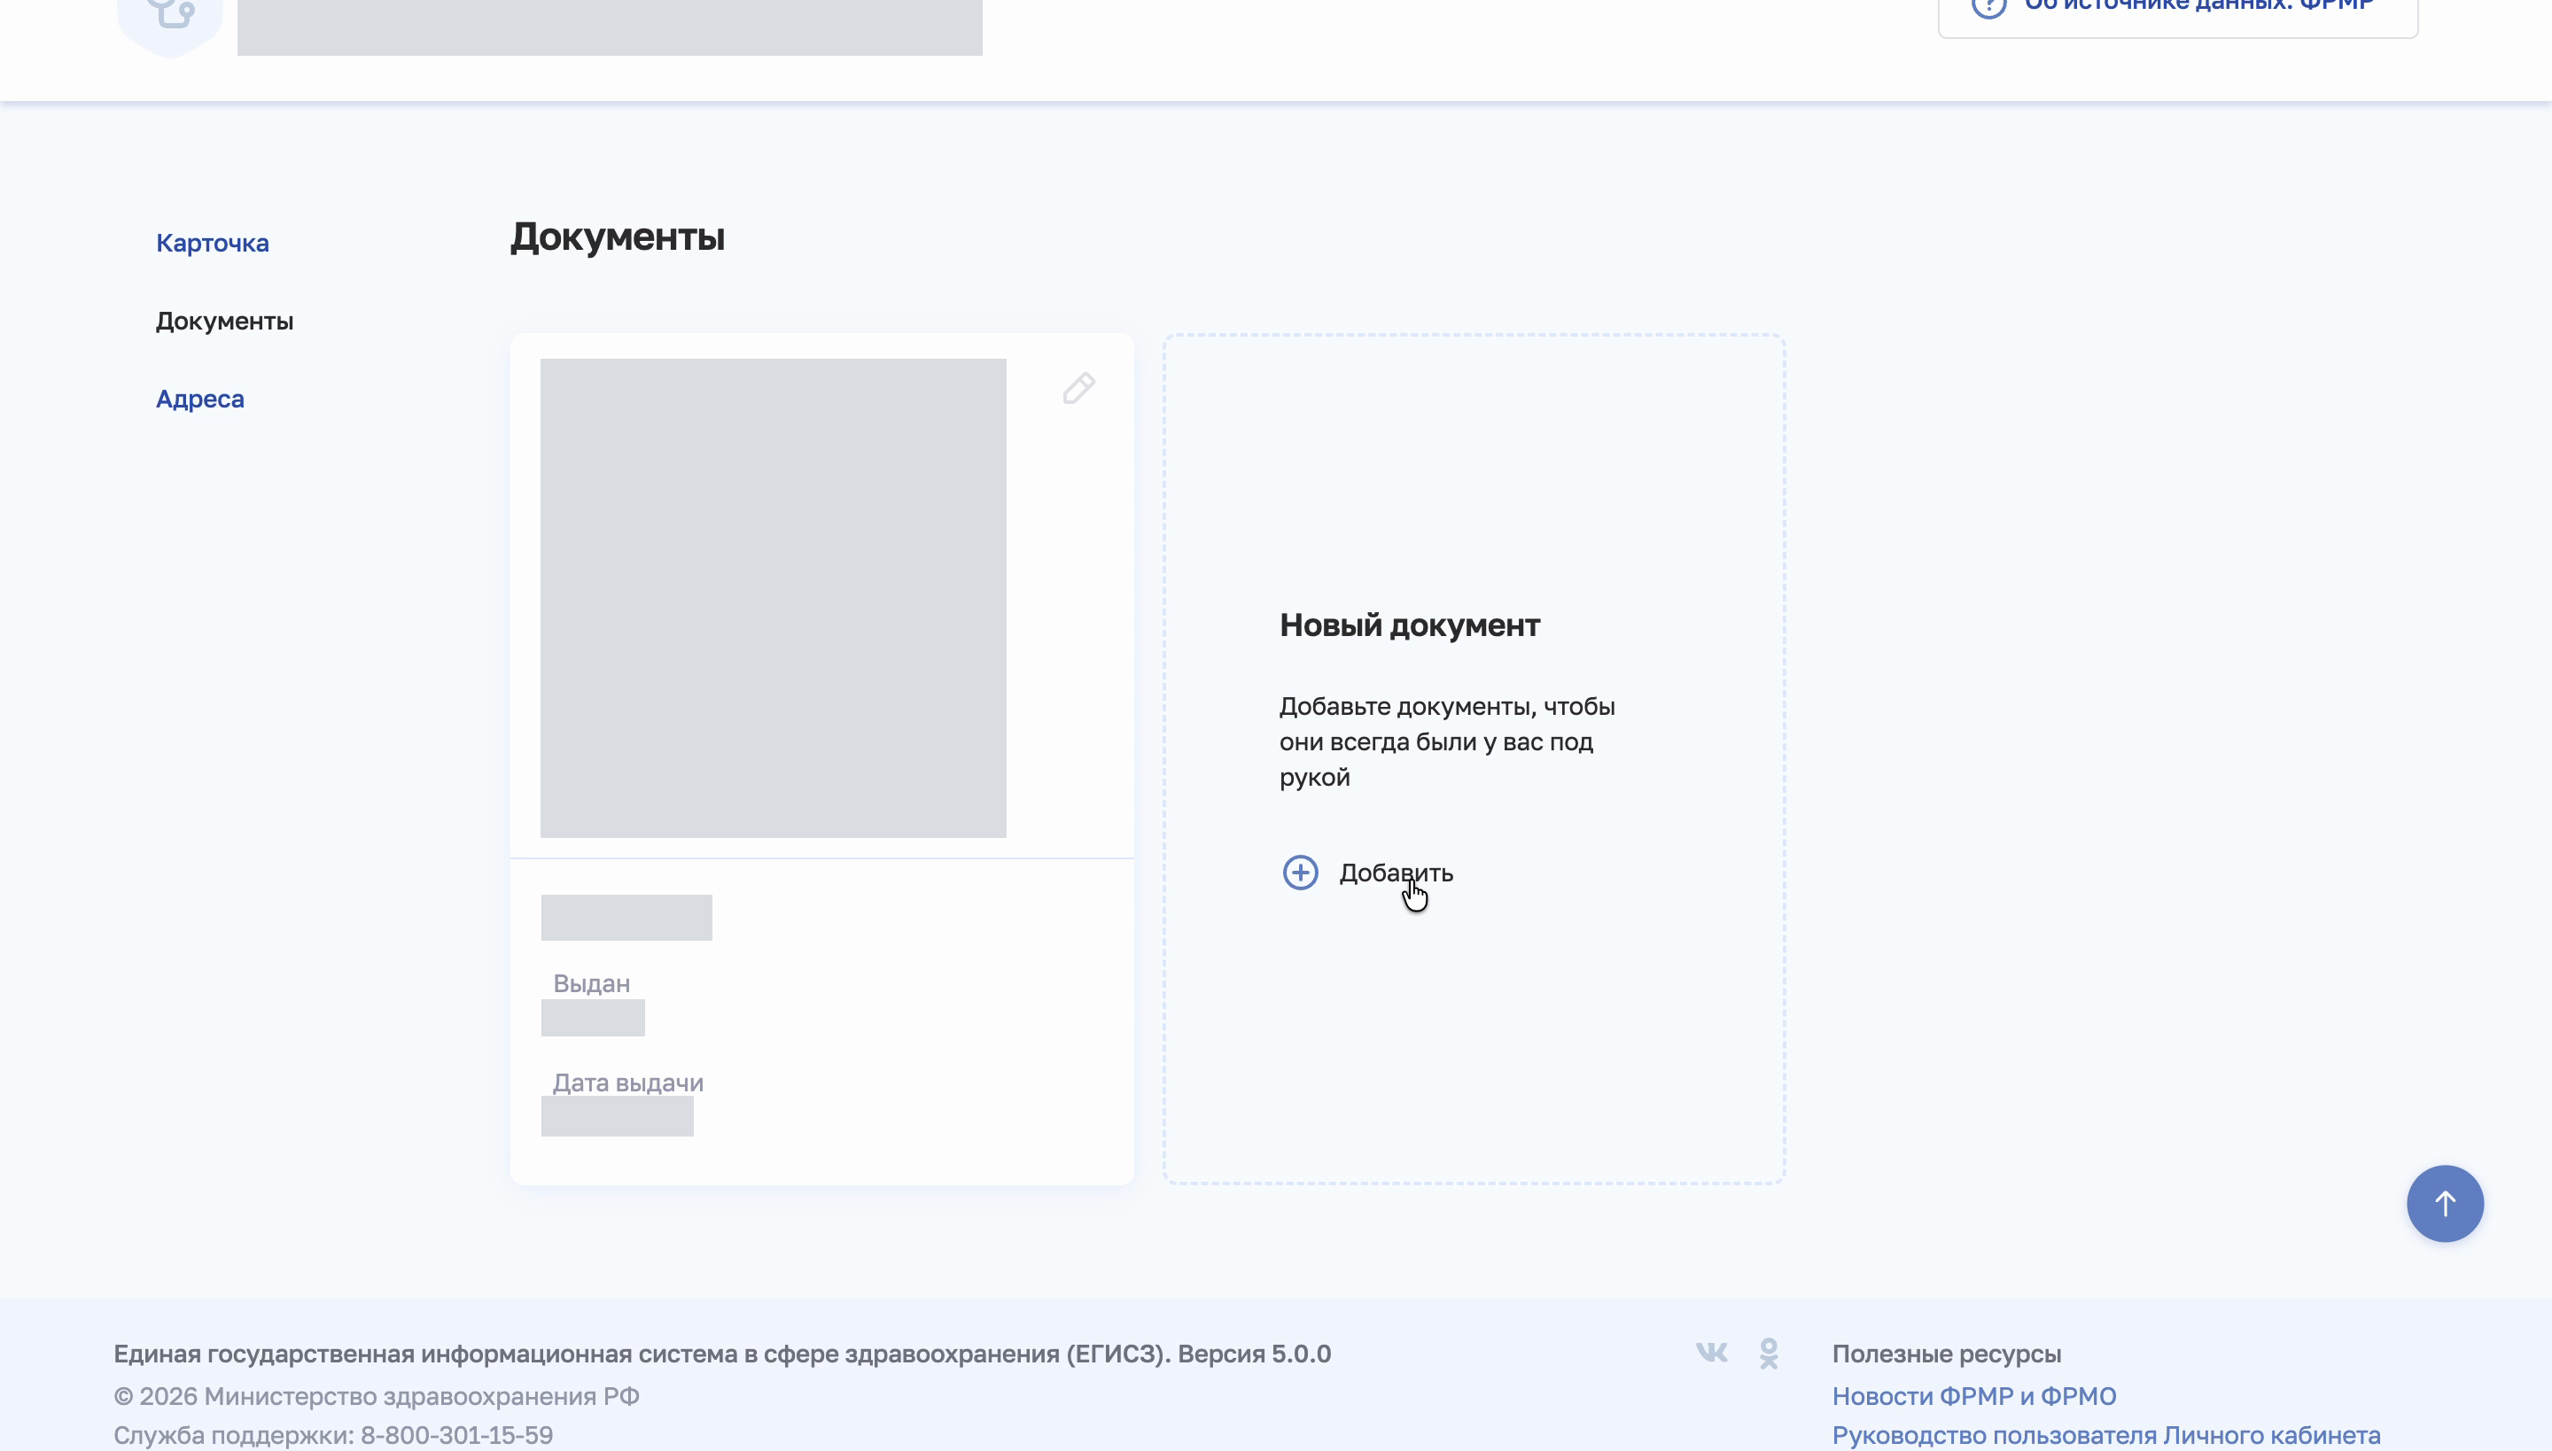The image size is (2552, 1451).
Task: Open Руководство пользователя Личного кабинета link
Action: click(2106, 1435)
